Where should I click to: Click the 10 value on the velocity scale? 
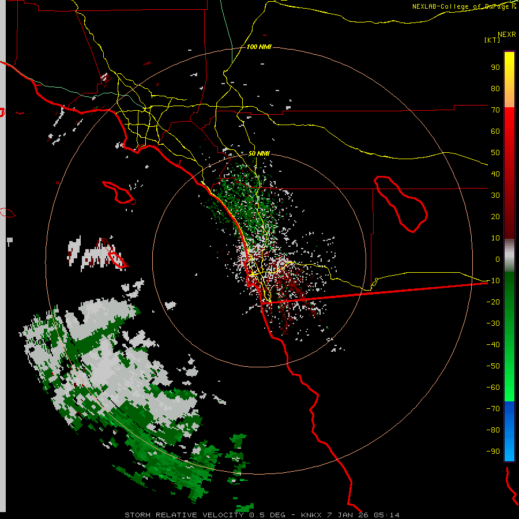click(495, 238)
